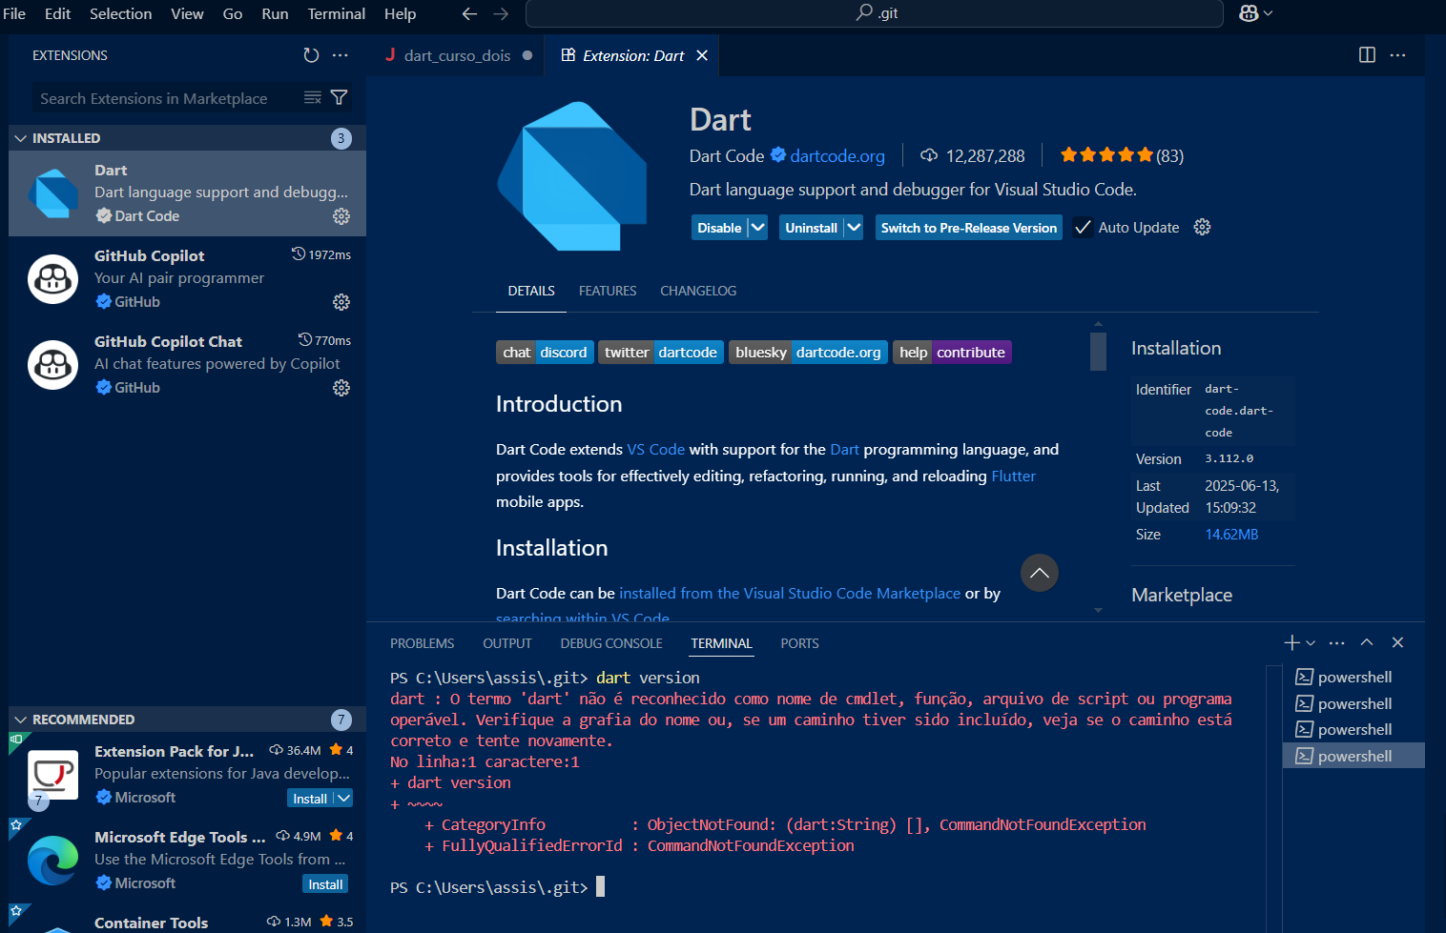Open the Disable dropdown arrow

coord(757,228)
